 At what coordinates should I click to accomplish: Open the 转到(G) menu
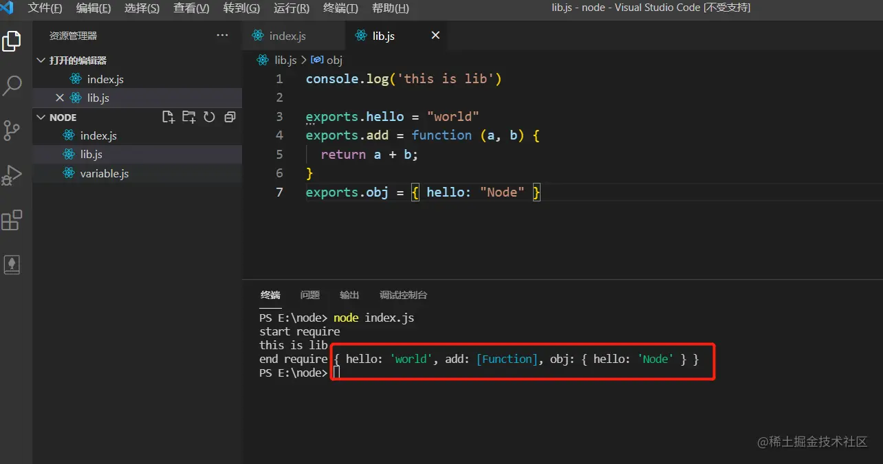coord(241,8)
